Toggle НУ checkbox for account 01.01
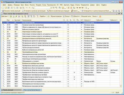 [82, 25]
